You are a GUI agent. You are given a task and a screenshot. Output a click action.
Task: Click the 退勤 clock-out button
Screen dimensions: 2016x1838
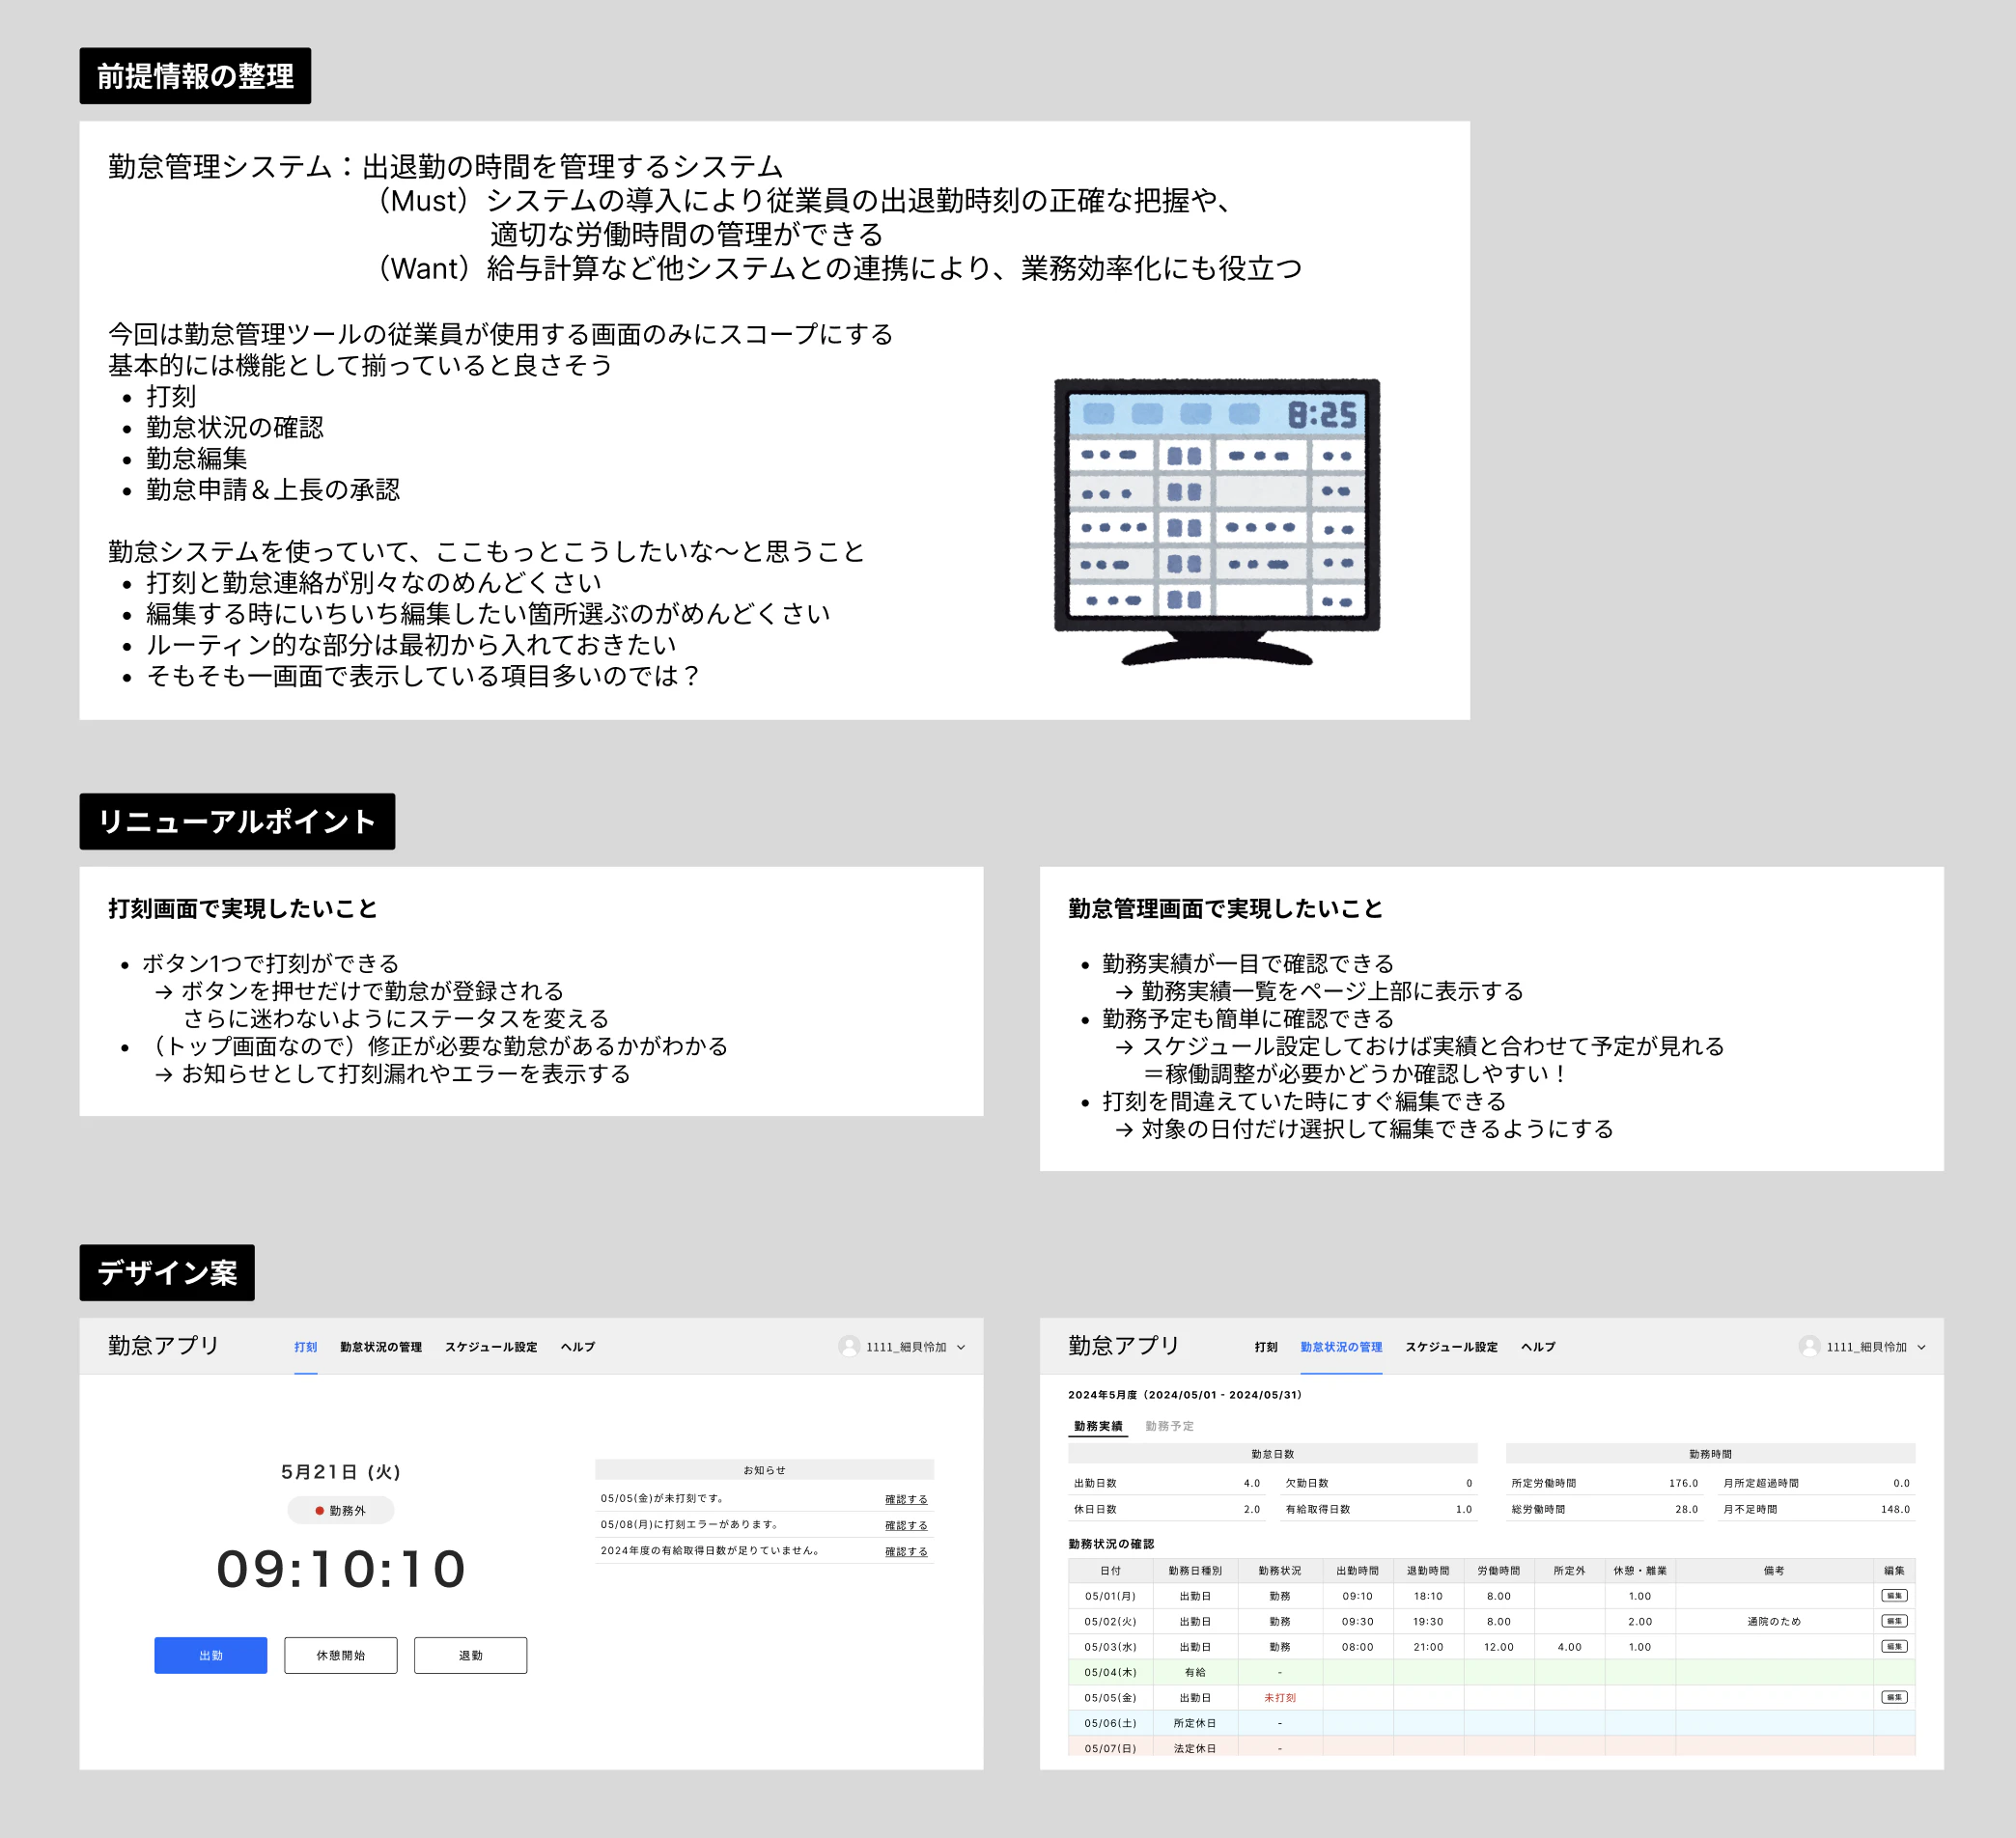[x=470, y=1655]
